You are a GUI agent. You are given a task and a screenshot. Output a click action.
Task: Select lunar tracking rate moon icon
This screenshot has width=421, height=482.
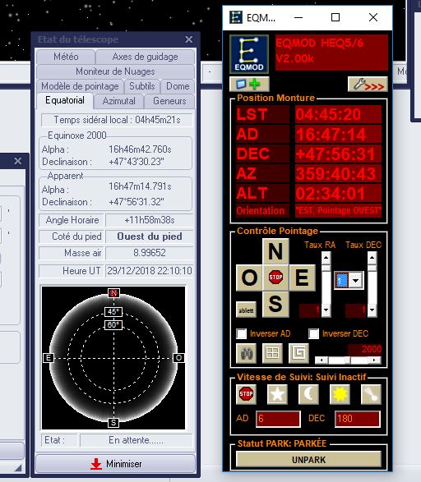tap(308, 394)
